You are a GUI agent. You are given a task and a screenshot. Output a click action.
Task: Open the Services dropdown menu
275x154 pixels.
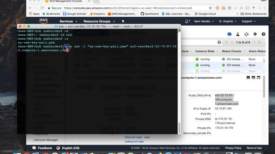pos(68,21)
